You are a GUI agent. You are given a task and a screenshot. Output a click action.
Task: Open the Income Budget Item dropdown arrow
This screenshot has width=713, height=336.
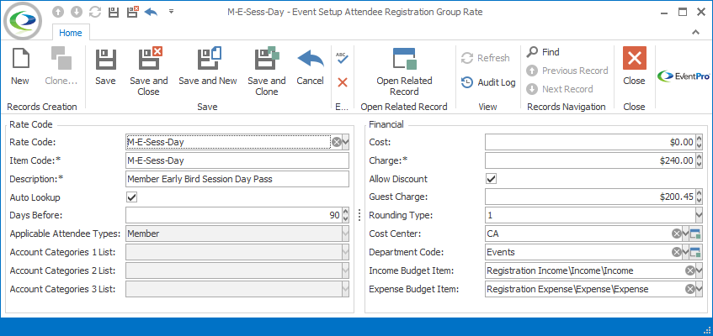(x=700, y=271)
